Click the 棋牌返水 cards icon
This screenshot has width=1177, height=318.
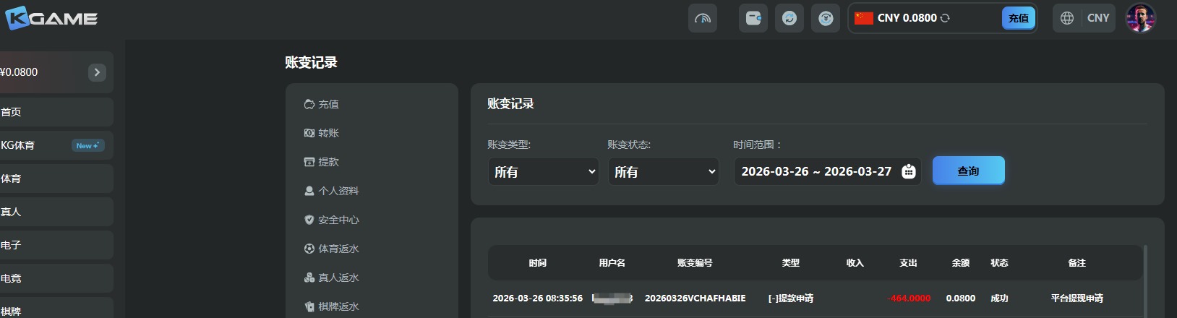(309, 306)
